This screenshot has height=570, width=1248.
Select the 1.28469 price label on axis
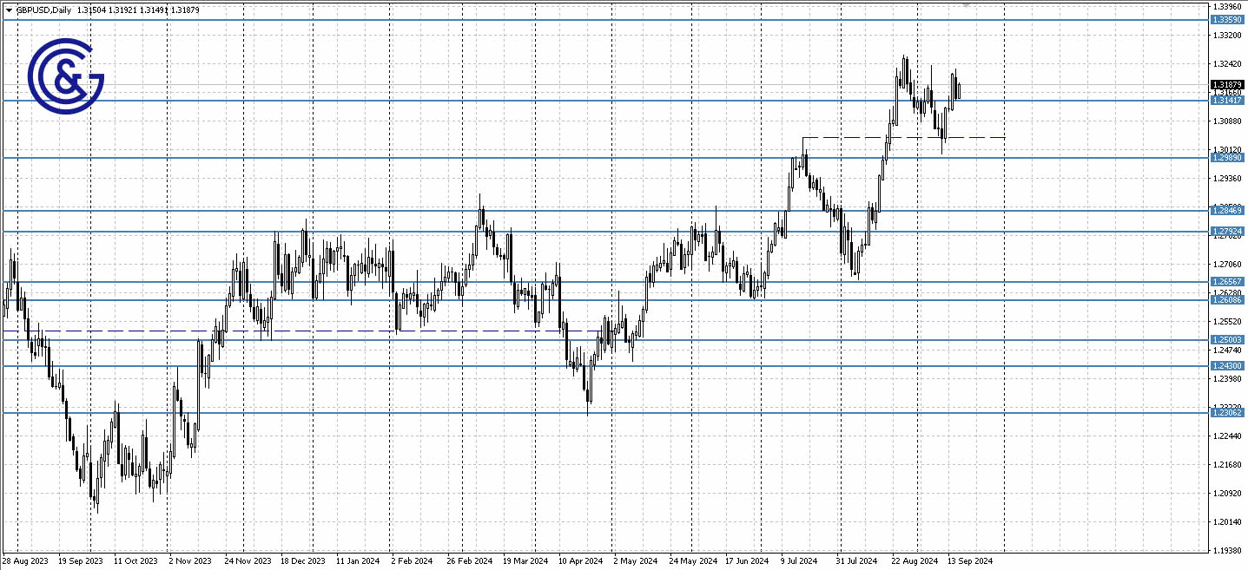point(1226,210)
